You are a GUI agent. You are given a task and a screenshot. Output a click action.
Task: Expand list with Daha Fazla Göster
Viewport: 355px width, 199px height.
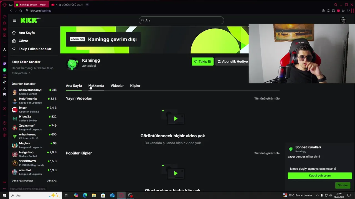pyautogui.click(x=22, y=181)
